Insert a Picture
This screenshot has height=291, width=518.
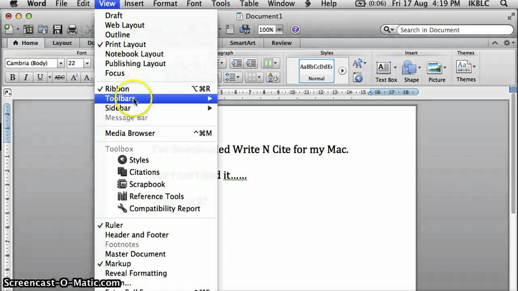[x=437, y=72]
